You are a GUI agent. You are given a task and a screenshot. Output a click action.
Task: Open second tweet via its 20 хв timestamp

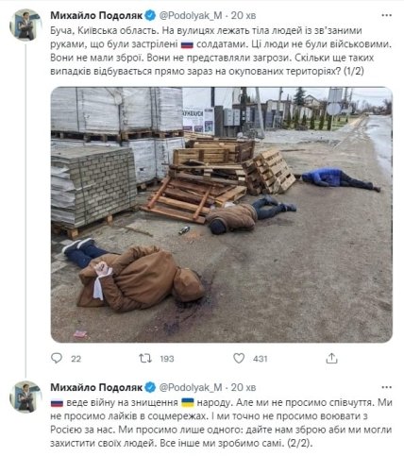coord(244,387)
